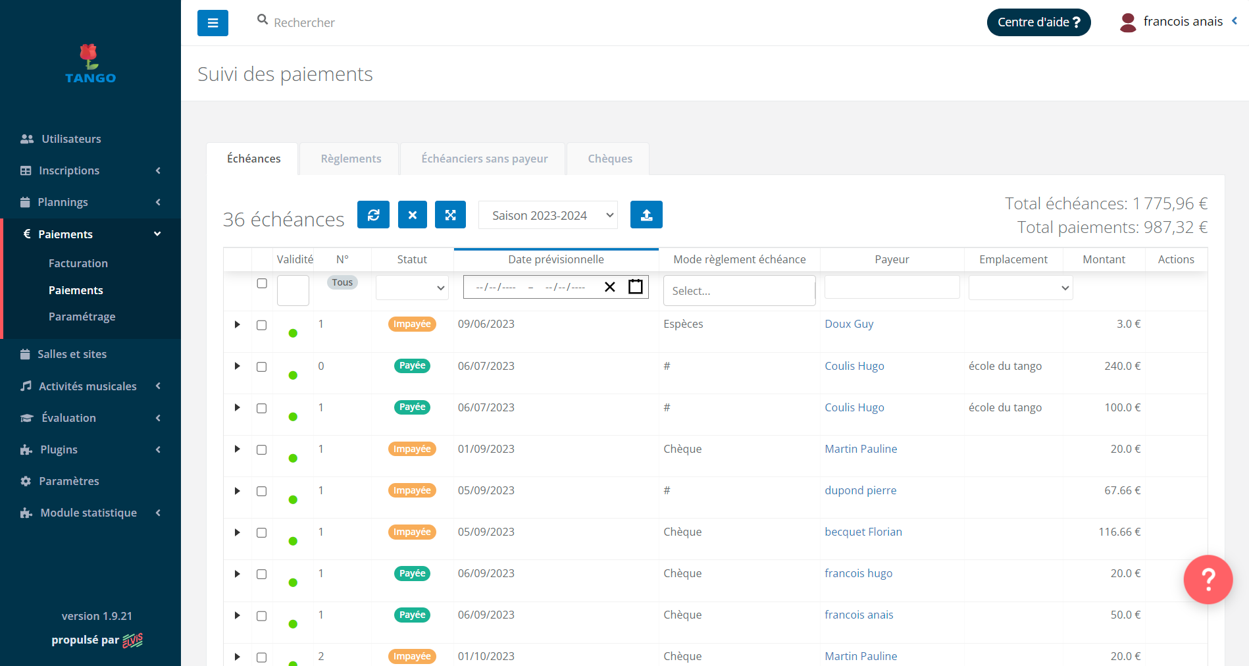This screenshot has width=1249, height=666.
Task: Check the dupond pierre row checkbox
Action: click(261, 491)
